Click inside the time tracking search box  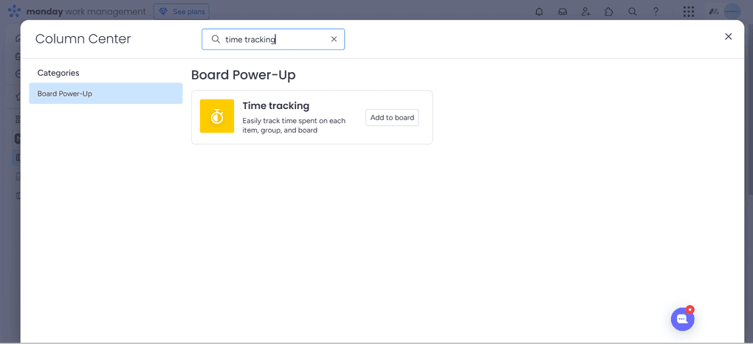point(272,39)
